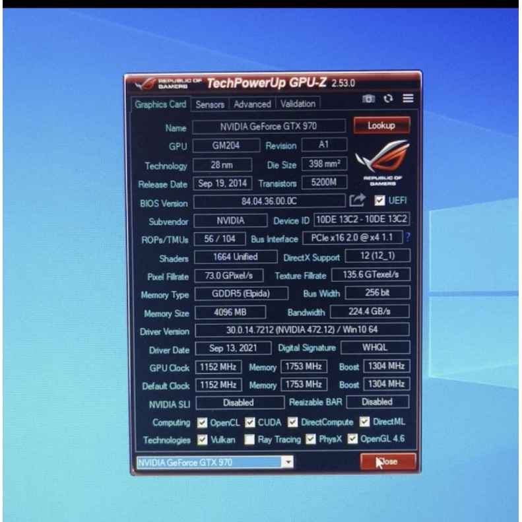Toggle the DirectCompute checkbox
This screenshot has width=522, height=522.
tap(292, 422)
